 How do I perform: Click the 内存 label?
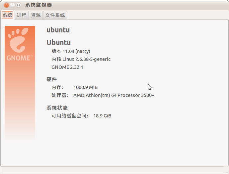click(x=57, y=87)
